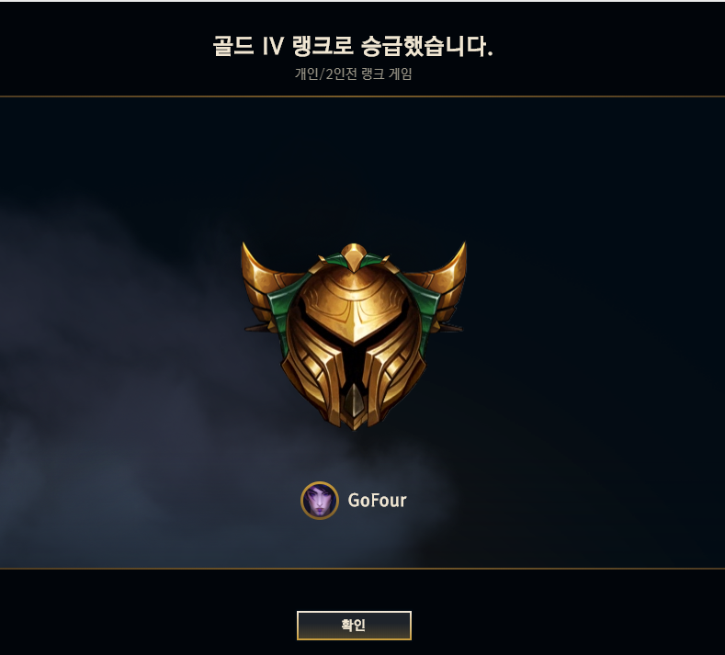Click 승급했습니다 in the promotion headline

point(426,46)
